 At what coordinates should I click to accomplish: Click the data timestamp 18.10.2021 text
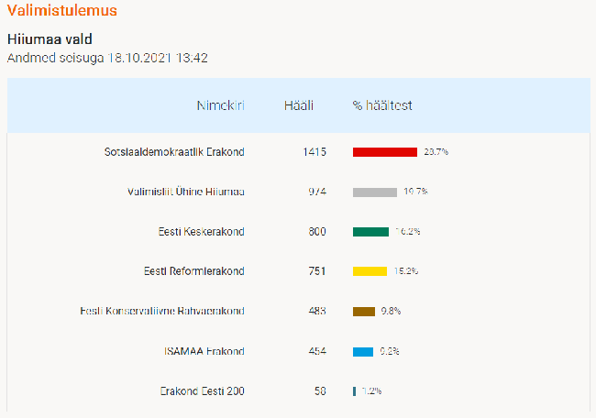(138, 58)
